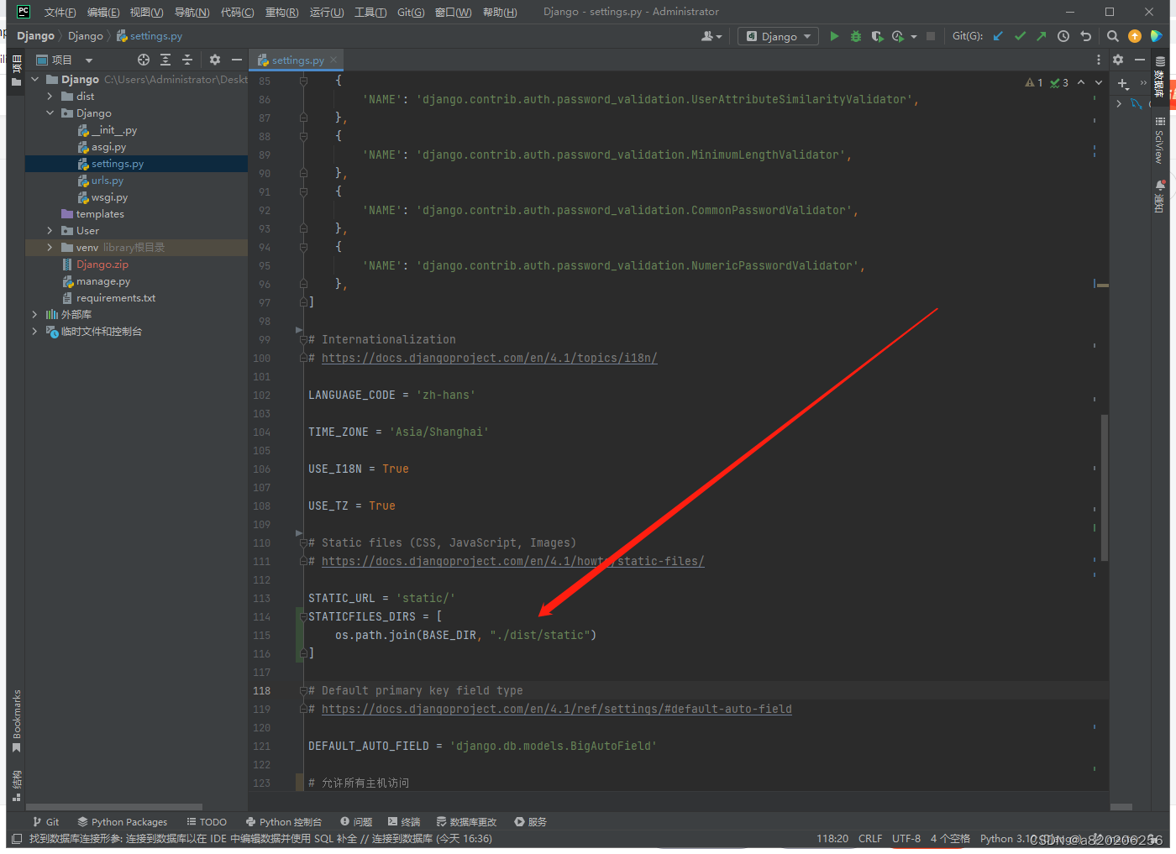Commit changes via Git check icon
This screenshot has width=1176, height=854.
tap(1019, 36)
